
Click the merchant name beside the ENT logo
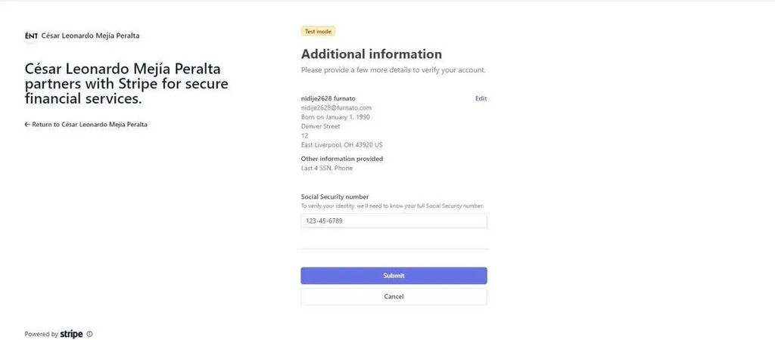click(90, 36)
